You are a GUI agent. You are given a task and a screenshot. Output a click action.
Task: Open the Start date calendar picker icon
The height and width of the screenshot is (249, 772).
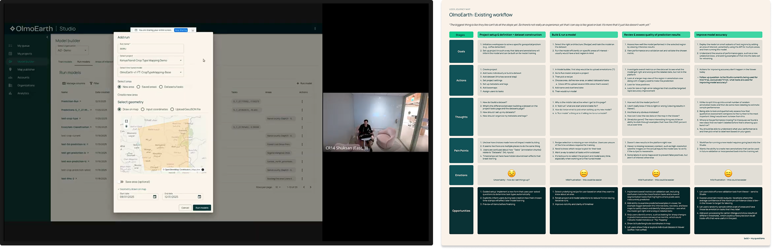click(155, 197)
